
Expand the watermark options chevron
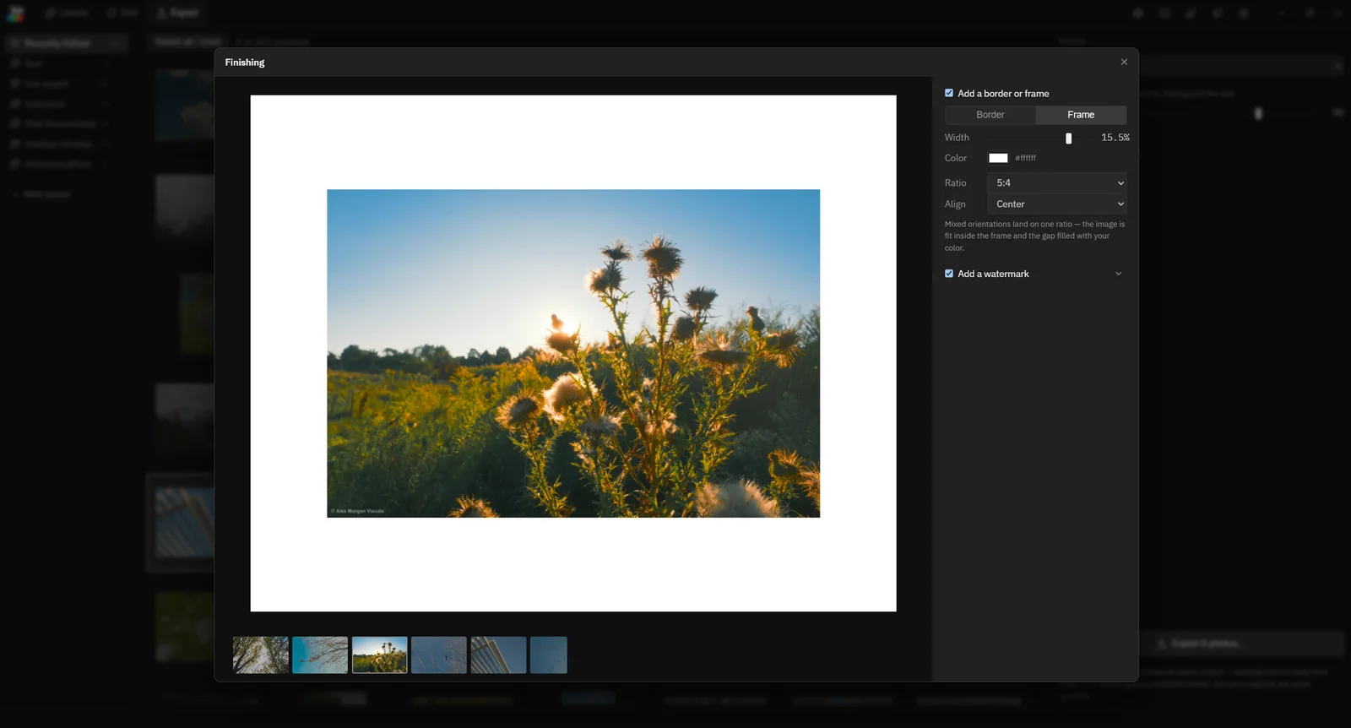[1119, 274]
